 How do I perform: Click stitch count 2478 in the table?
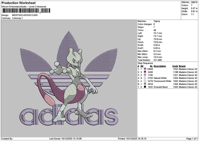[x=150, y=81]
